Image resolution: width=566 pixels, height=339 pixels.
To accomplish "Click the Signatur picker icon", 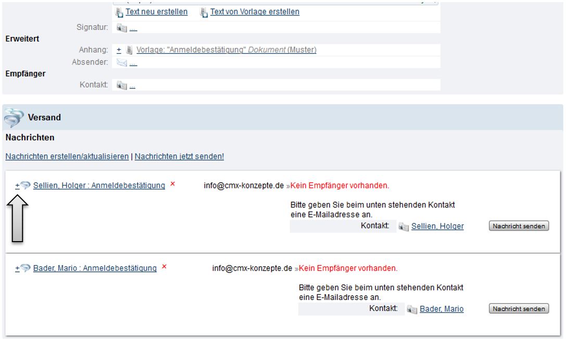I will point(121,28).
